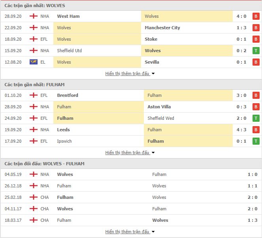
Task: Click England flag icon on 04.05.19 match
Action: point(34,174)
